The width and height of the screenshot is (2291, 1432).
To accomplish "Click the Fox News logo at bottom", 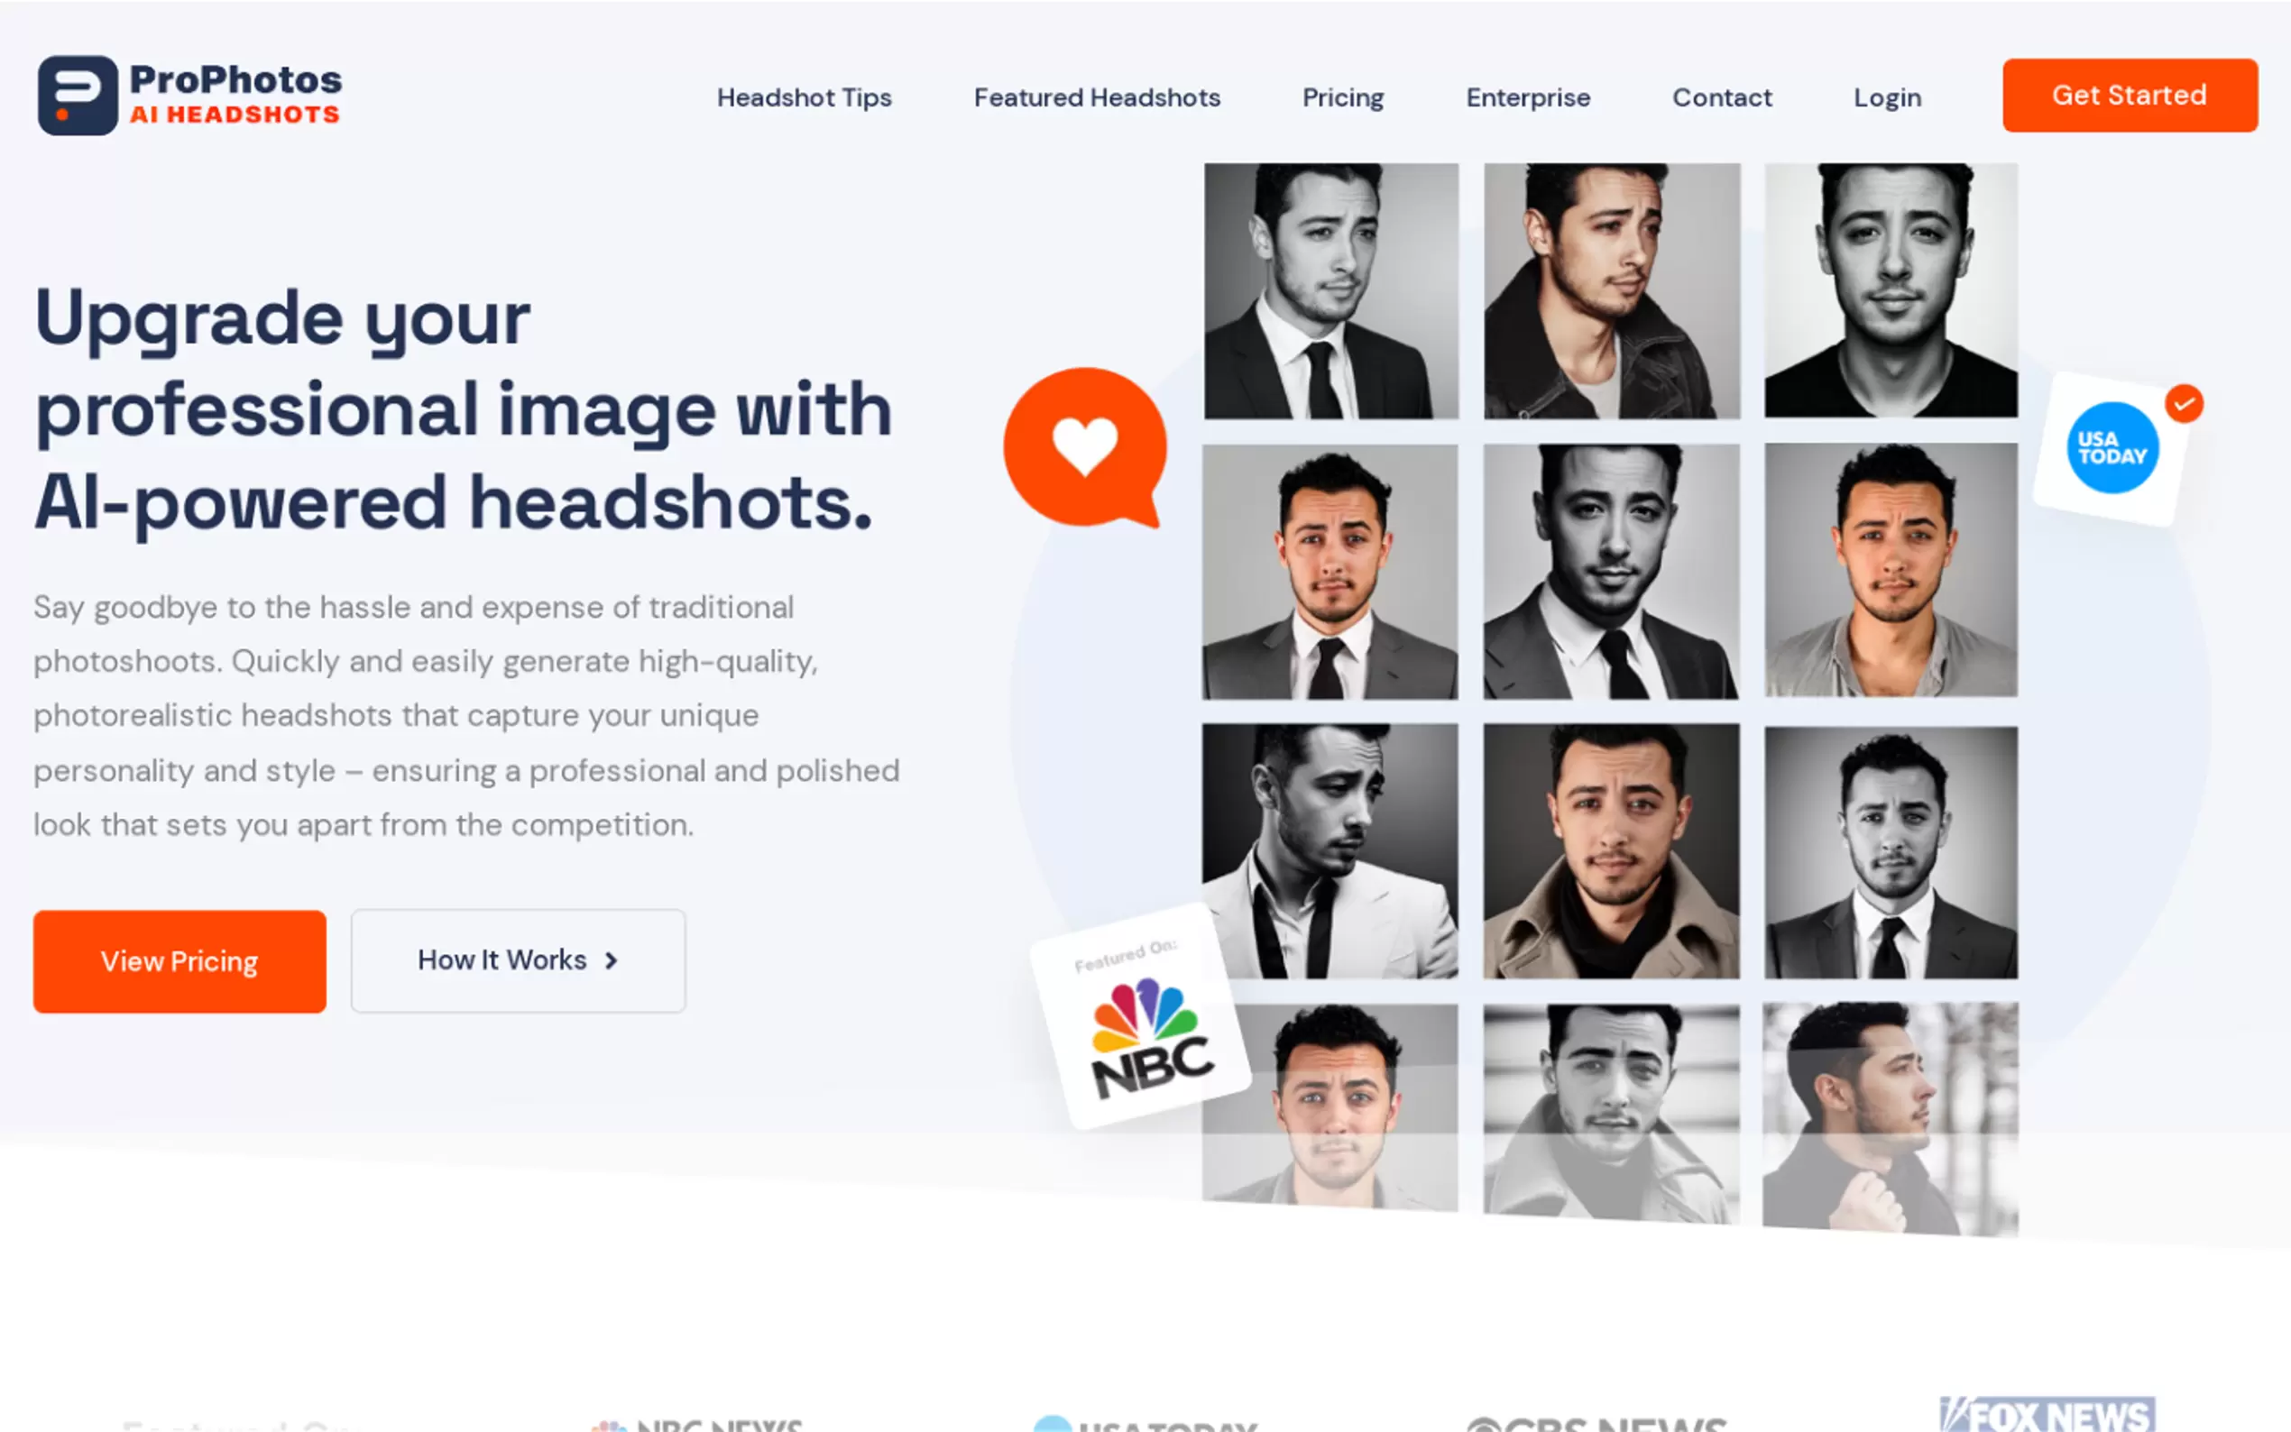I will (2047, 1414).
